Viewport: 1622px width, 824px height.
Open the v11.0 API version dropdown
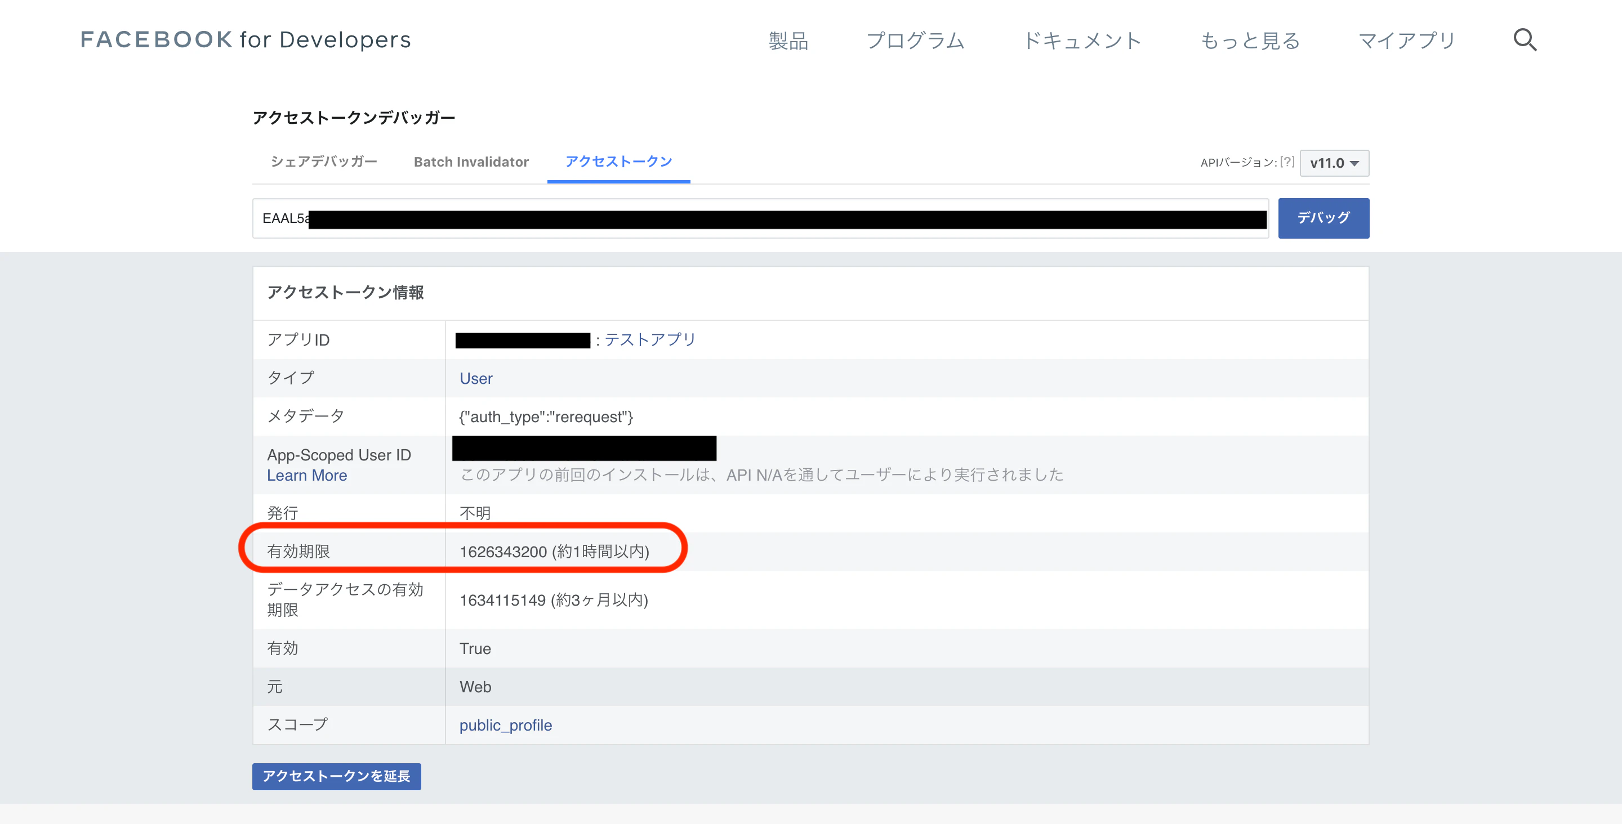coord(1334,163)
